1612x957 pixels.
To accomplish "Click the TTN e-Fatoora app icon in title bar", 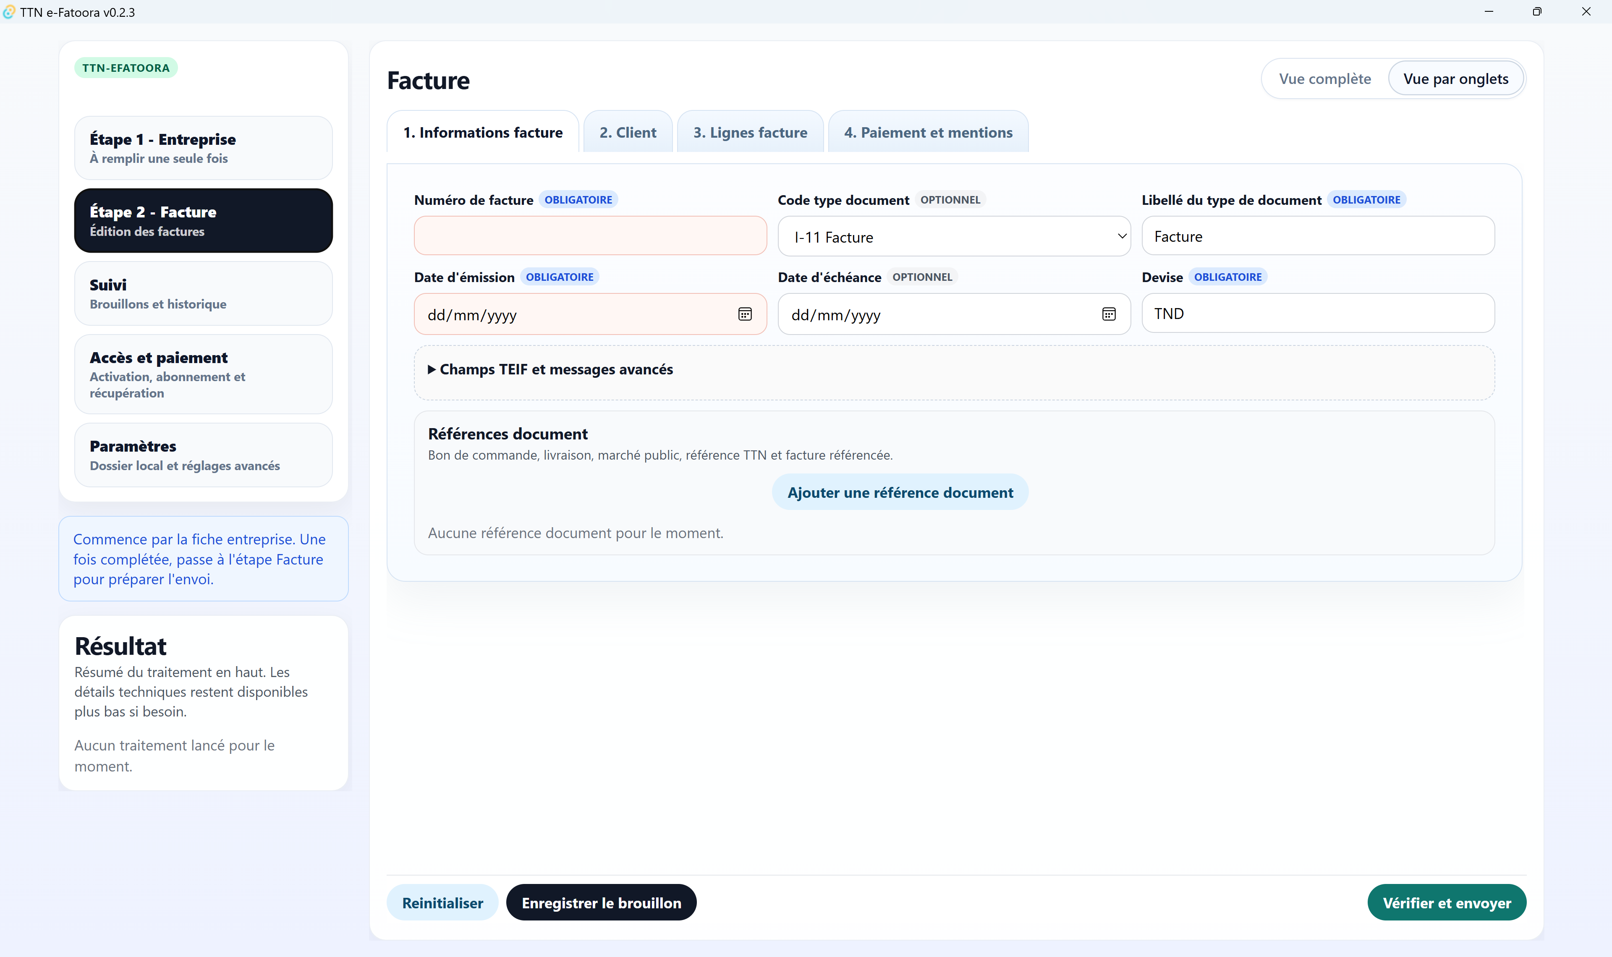I will [9, 12].
